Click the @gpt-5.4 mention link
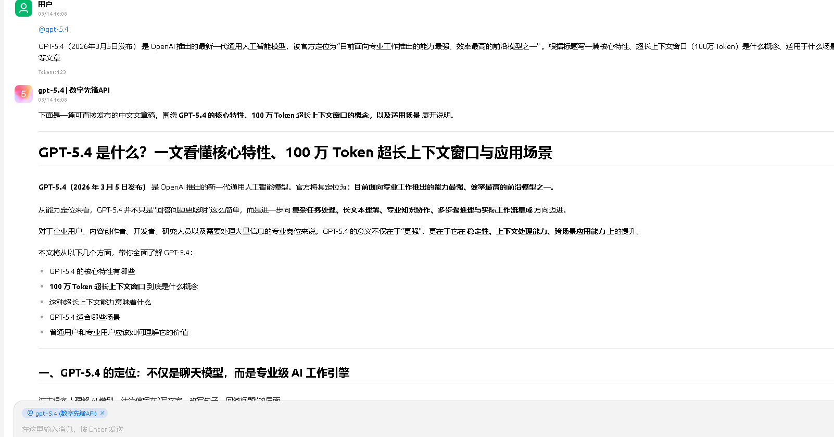This screenshot has width=834, height=437. (54, 30)
